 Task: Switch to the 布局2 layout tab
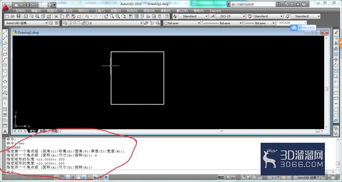55,131
